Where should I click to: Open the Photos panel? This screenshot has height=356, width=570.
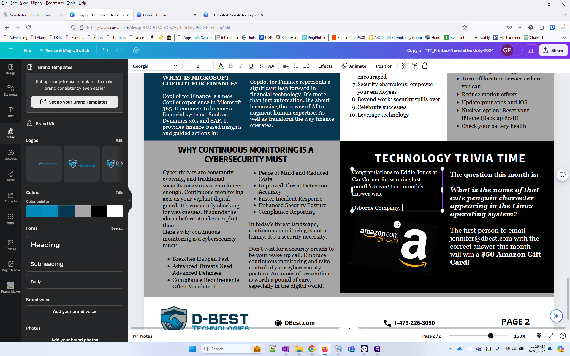tap(11, 245)
